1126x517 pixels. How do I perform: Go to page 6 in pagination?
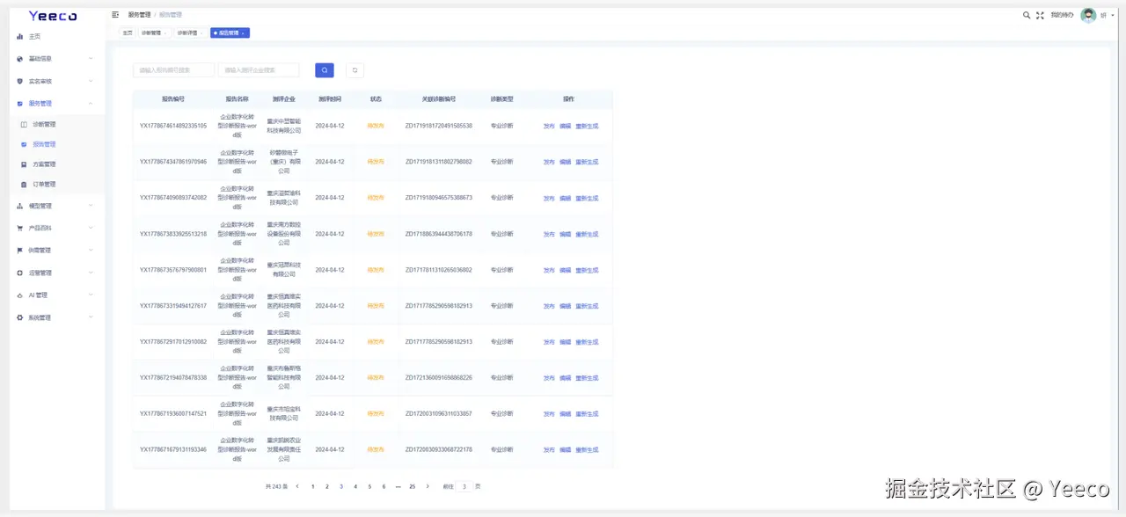pos(384,486)
